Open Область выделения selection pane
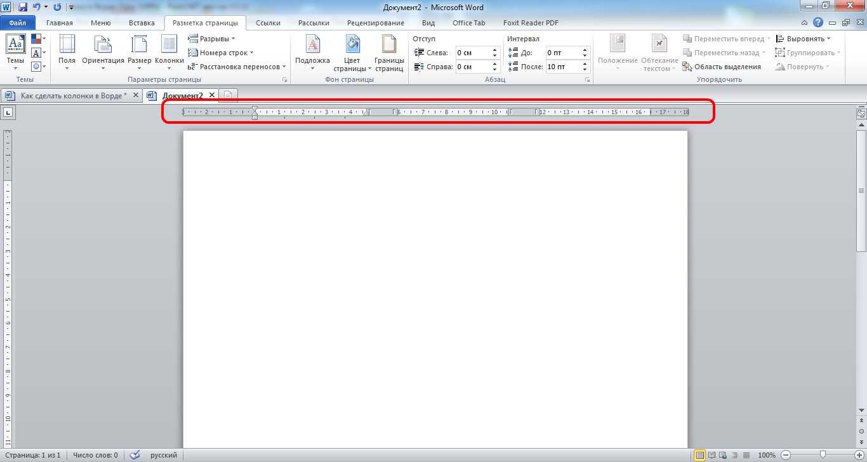Image resolution: width=867 pixels, height=462 pixels. (722, 67)
